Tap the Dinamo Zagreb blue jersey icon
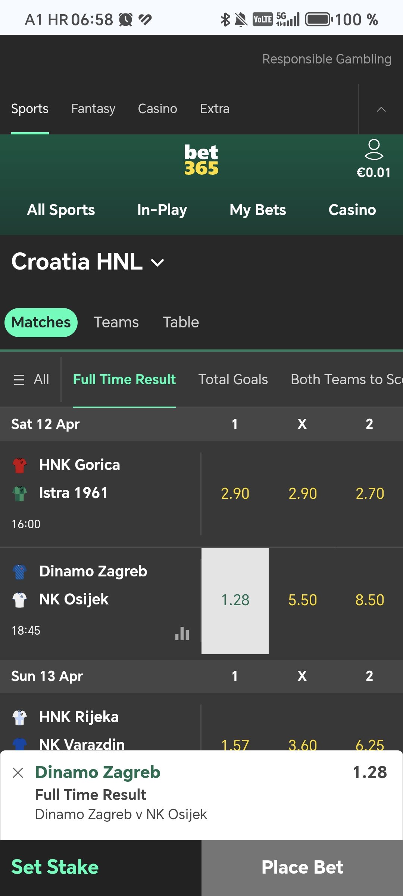Screen dimensions: 403x896 [19, 572]
